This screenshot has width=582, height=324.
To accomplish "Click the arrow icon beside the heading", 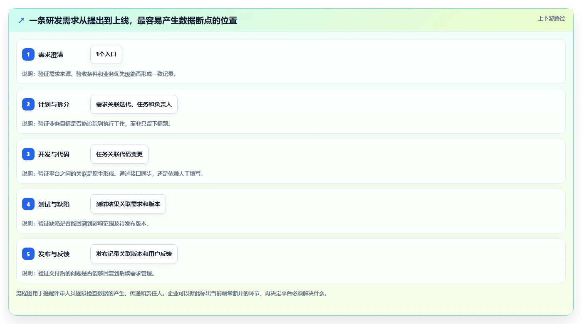I will click(x=21, y=20).
